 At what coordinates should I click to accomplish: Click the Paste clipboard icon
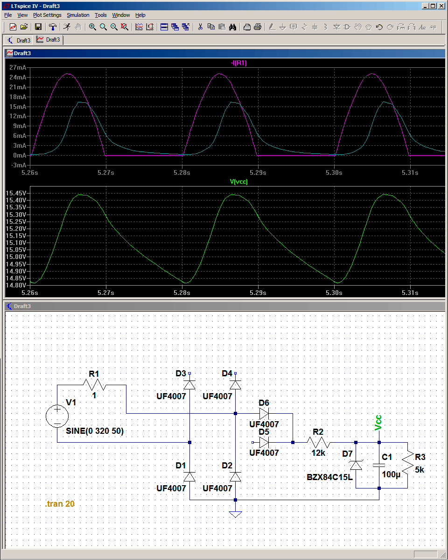(222, 27)
